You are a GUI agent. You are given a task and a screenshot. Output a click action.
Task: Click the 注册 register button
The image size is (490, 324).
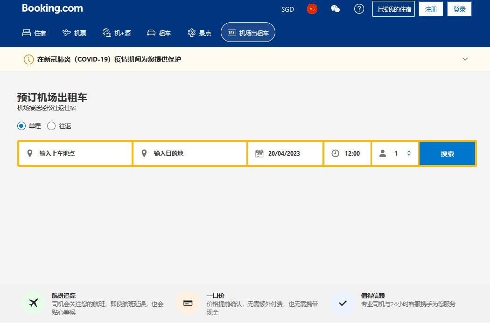[431, 9]
